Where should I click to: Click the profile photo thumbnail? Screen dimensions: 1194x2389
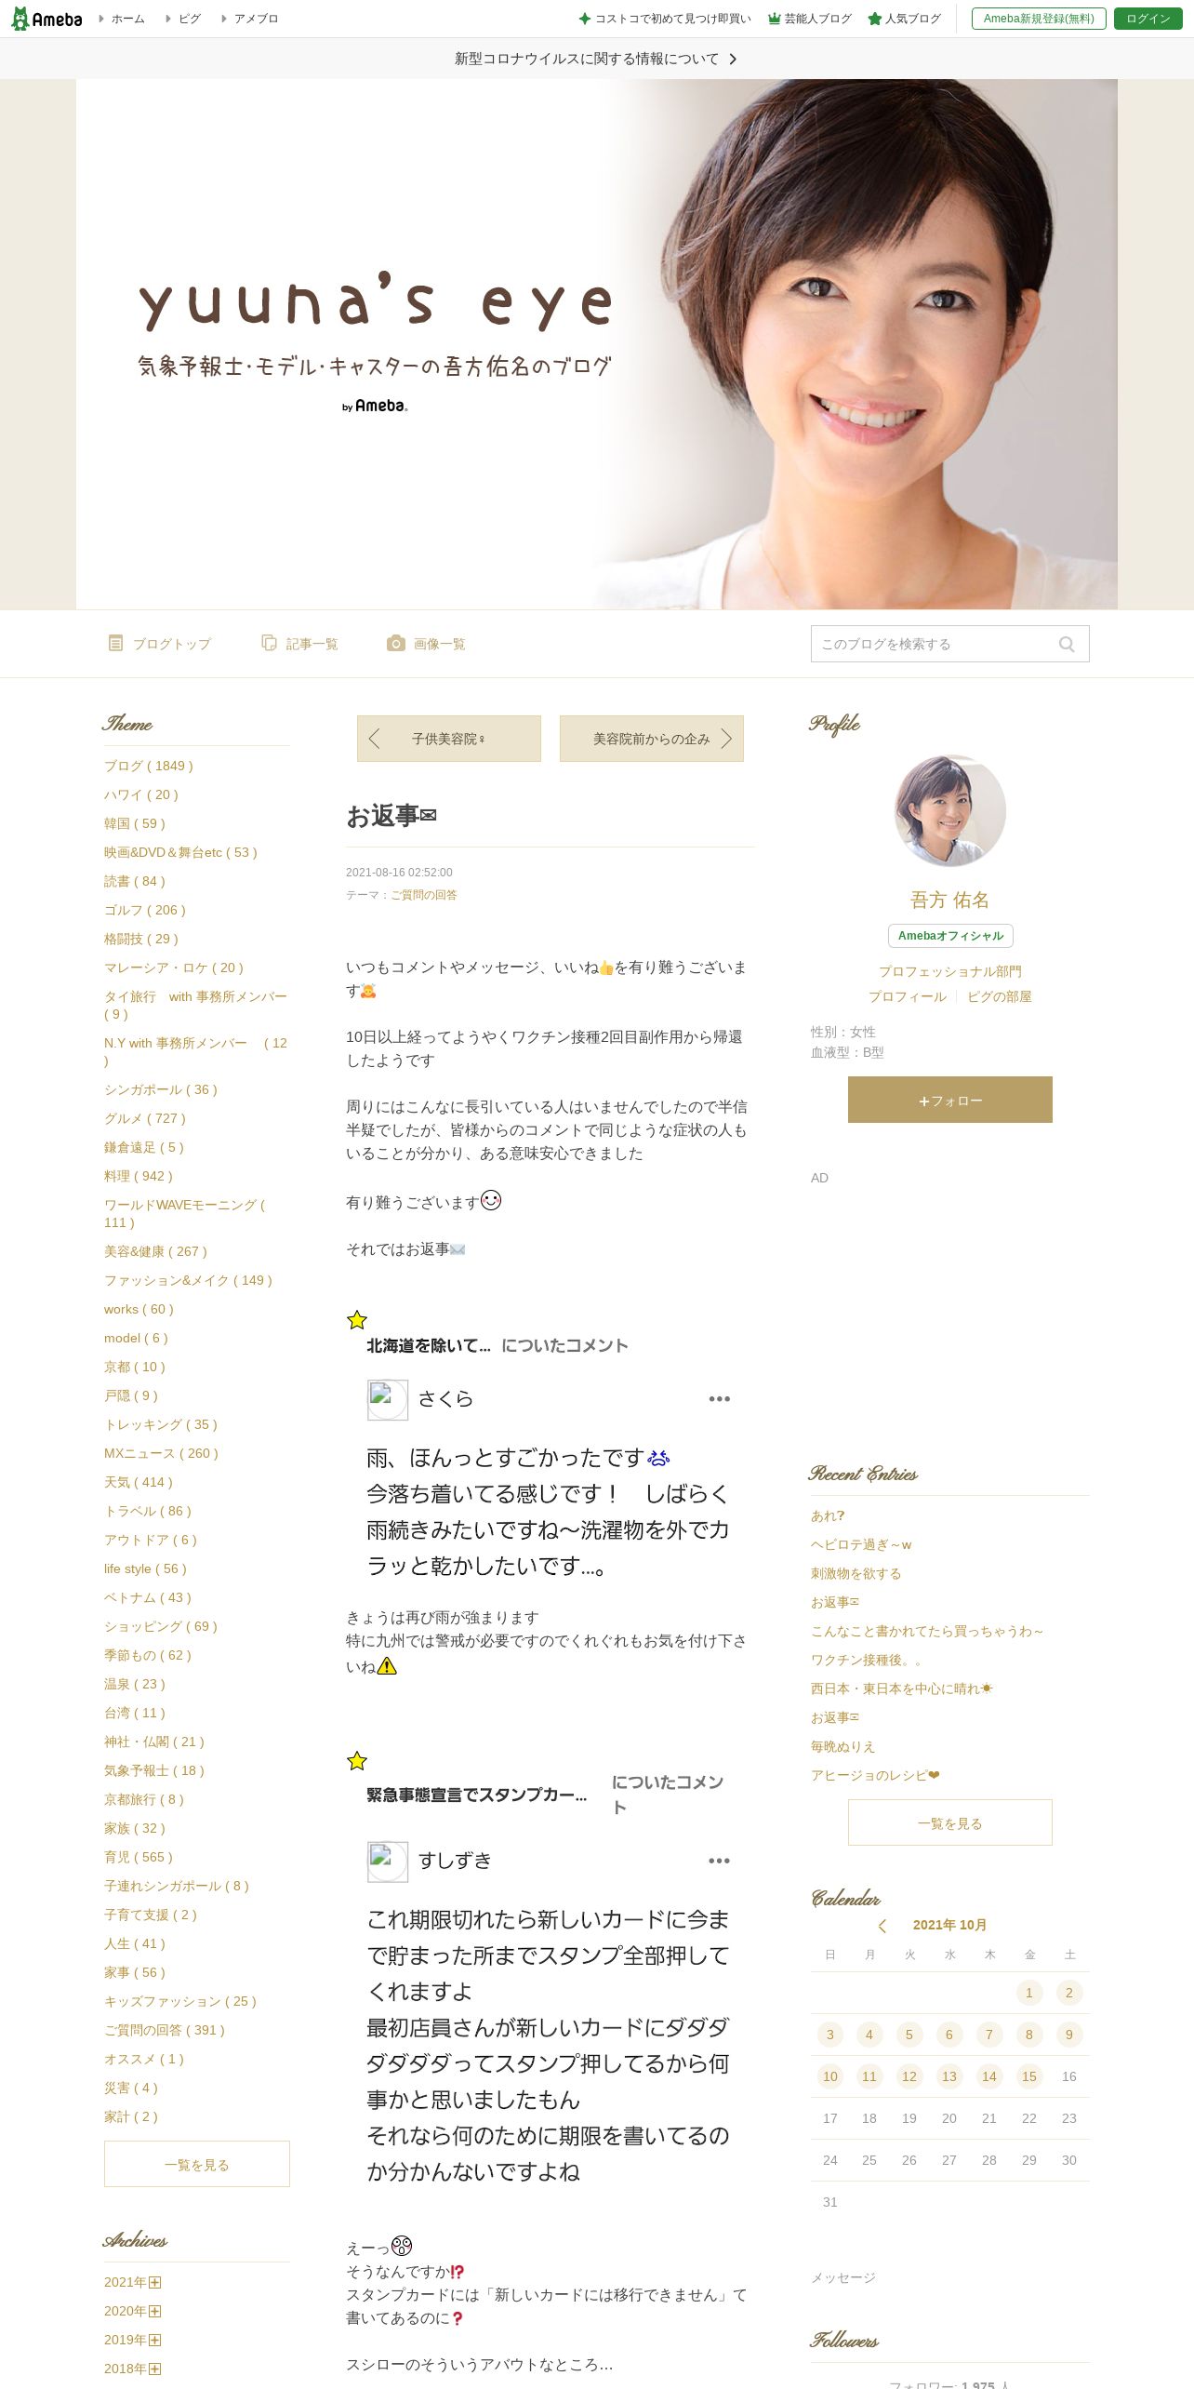(x=950, y=810)
